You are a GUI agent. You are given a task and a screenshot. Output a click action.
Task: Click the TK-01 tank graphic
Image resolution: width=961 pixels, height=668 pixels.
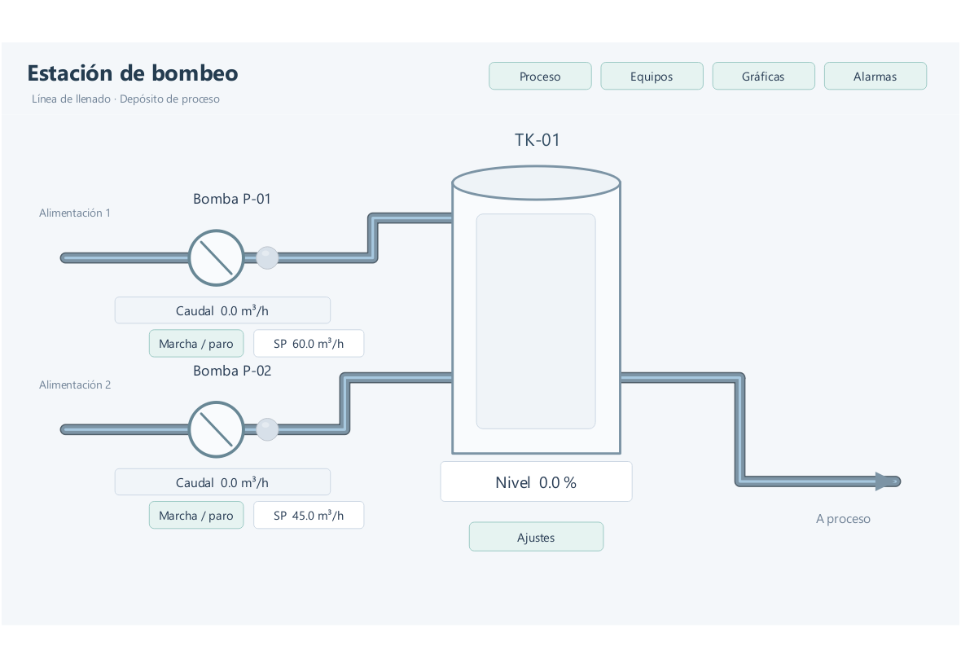(536, 310)
